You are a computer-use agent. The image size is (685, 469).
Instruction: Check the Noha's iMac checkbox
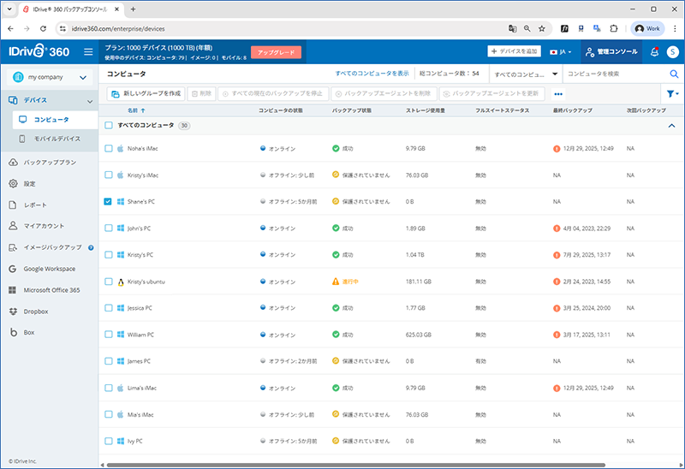coord(108,148)
